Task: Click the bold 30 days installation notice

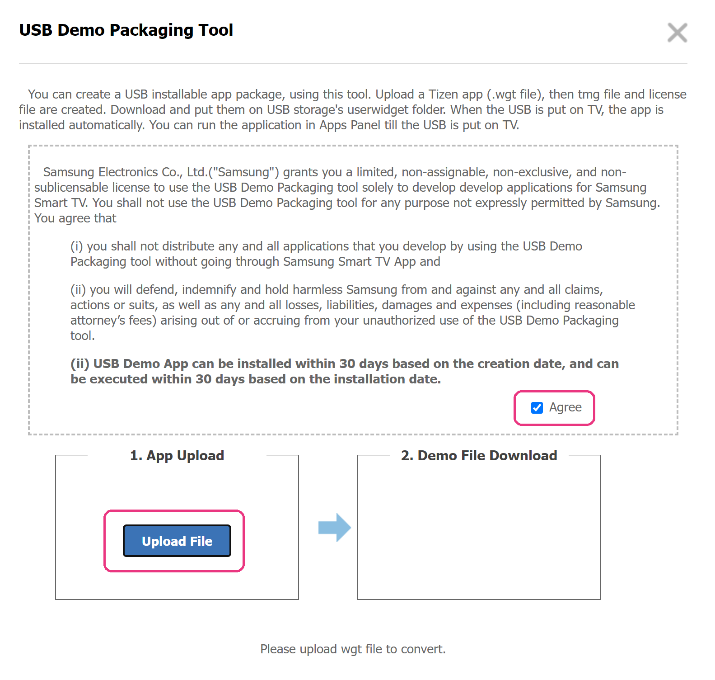Action: [344, 371]
